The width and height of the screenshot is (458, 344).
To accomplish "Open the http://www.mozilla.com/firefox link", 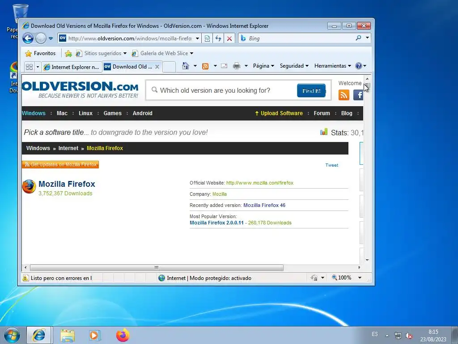I will tap(260, 183).
